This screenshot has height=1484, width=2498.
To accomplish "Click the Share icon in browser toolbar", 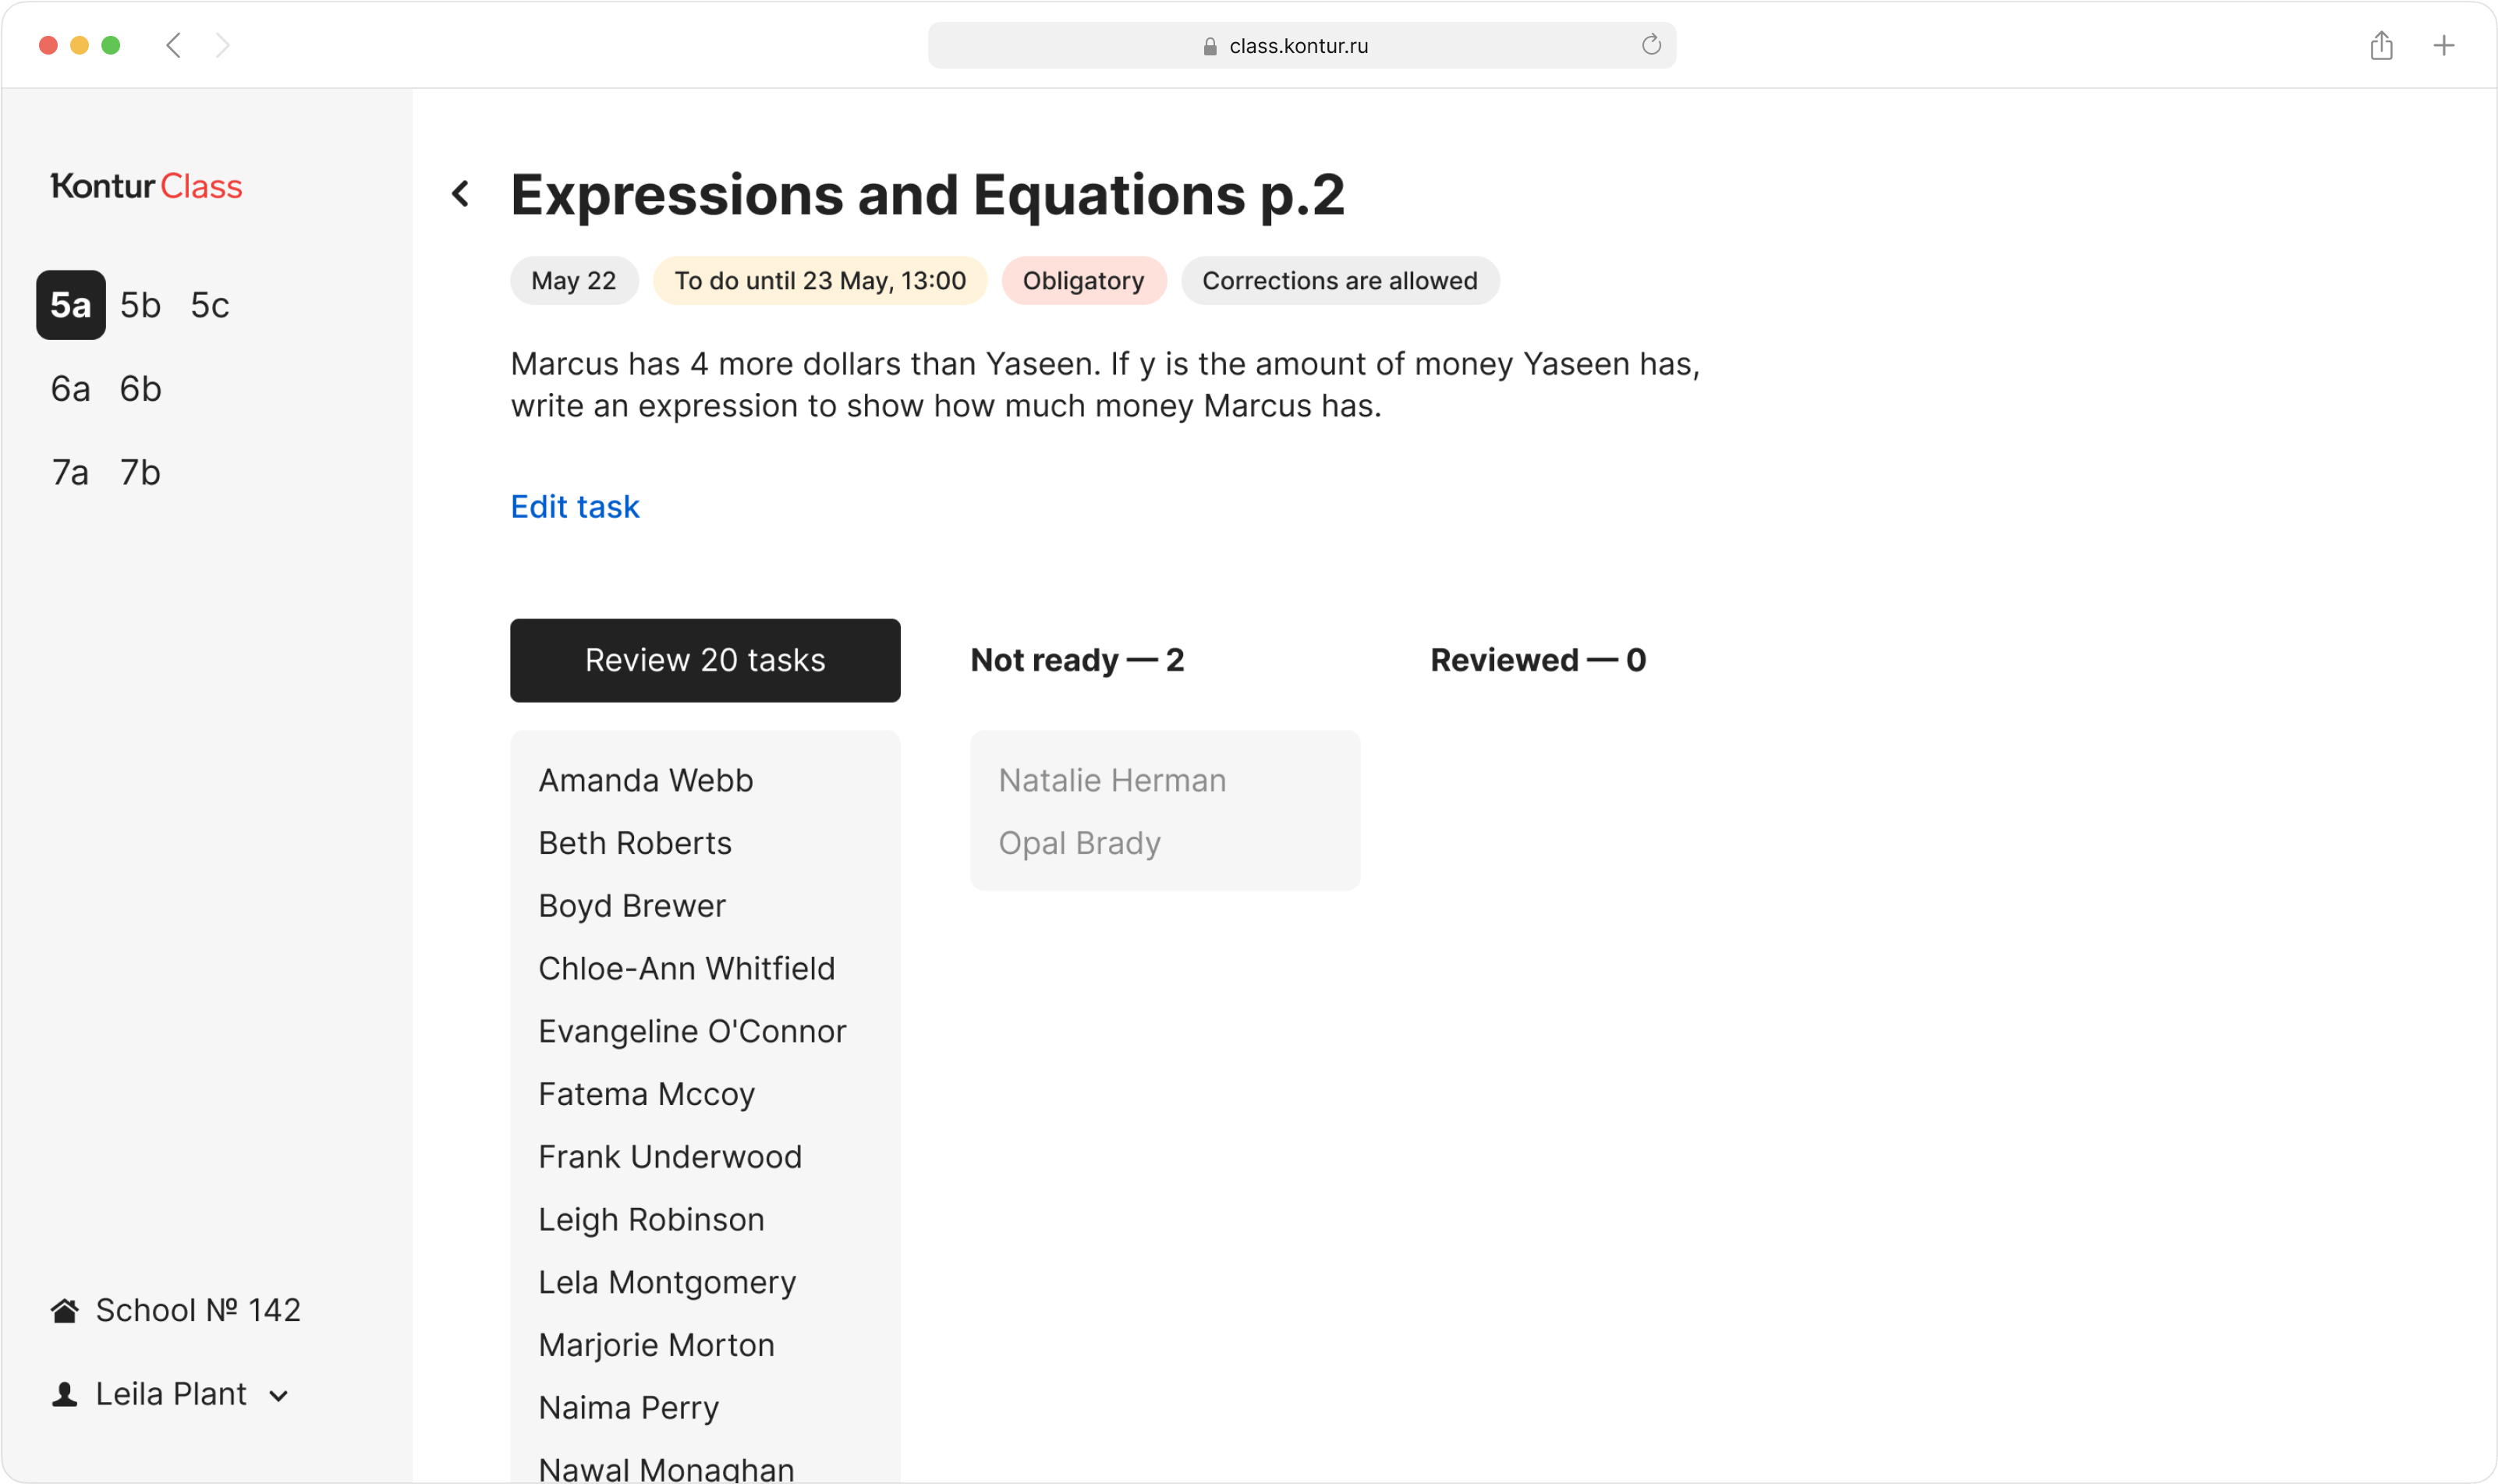I will click(2381, 45).
